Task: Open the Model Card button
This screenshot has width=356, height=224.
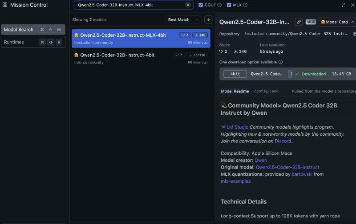Action: pyautogui.click(x=337, y=22)
